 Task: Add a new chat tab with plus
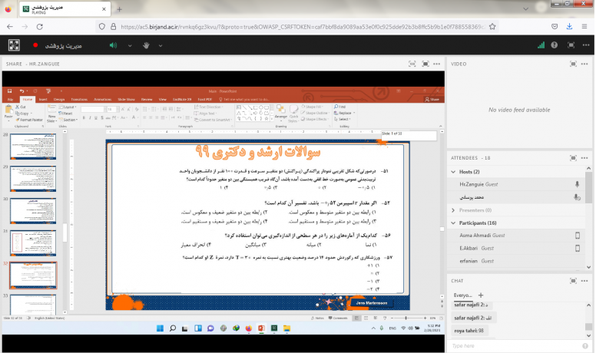(480, 295)
